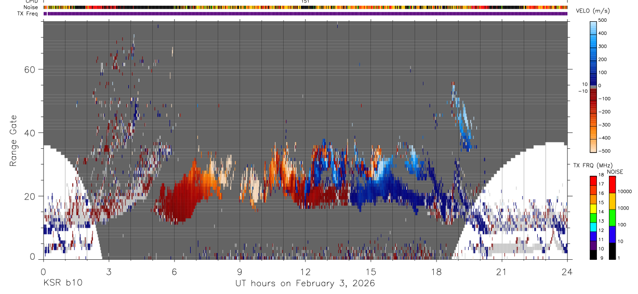This screenshot has height=294, width=638.
Task: Click the '18' tick on the UT hours axis
Action: point(436,271)
